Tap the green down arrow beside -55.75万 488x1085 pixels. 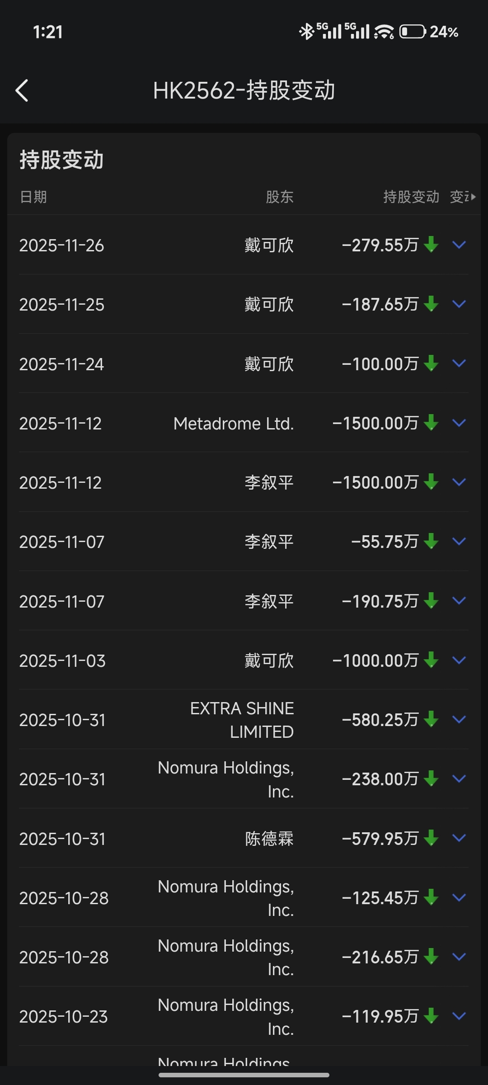pos(431,541)
